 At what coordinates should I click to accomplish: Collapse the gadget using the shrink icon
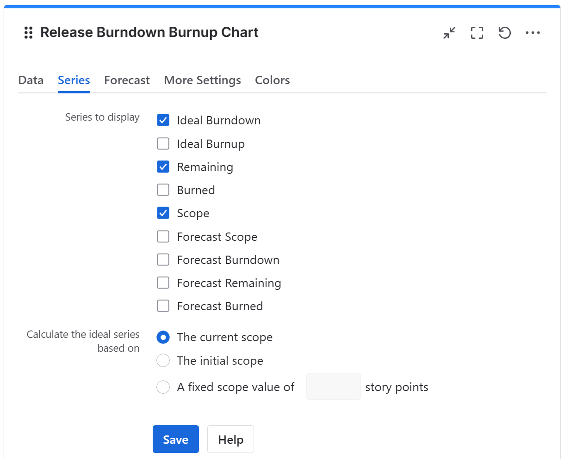(448, 33)
